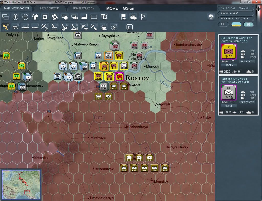Select the 125th Infantry 7-15 unit counter
This screenshot has height=201, width=262.
pyautogui.click(x=228, y=92)
